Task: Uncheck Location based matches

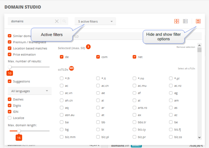Action: pyautogui.click(x=10, y=48)
